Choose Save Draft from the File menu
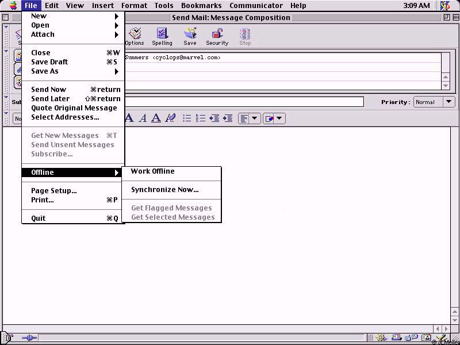This screenshot has height=345, width=460. [x=74, y=62]
